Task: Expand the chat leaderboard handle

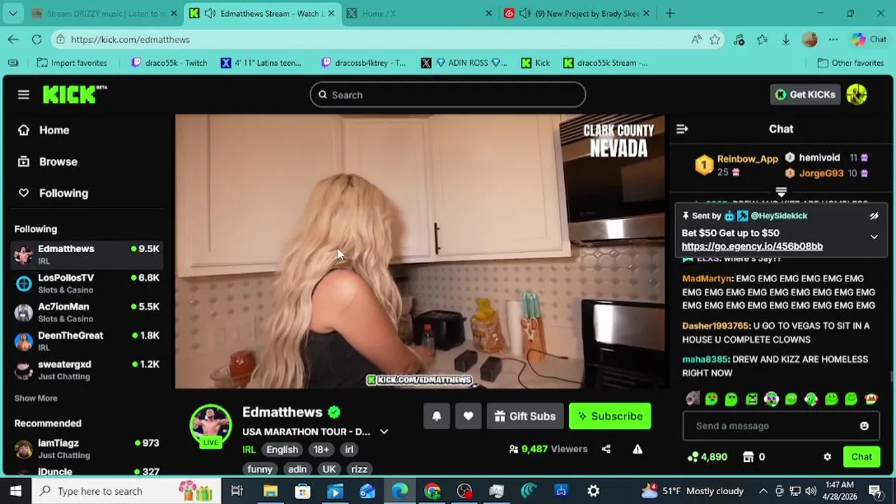Action: click(x=781, y=191)
